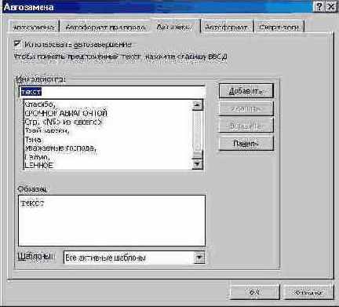Click the Добавить button
This screenshot has width=339, height=307.
click(246, 91)
